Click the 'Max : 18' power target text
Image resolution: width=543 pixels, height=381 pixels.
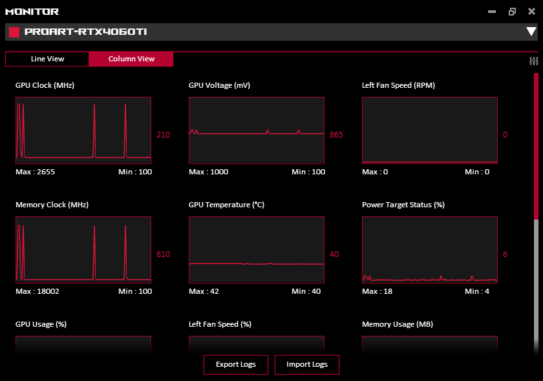[377, 291]
